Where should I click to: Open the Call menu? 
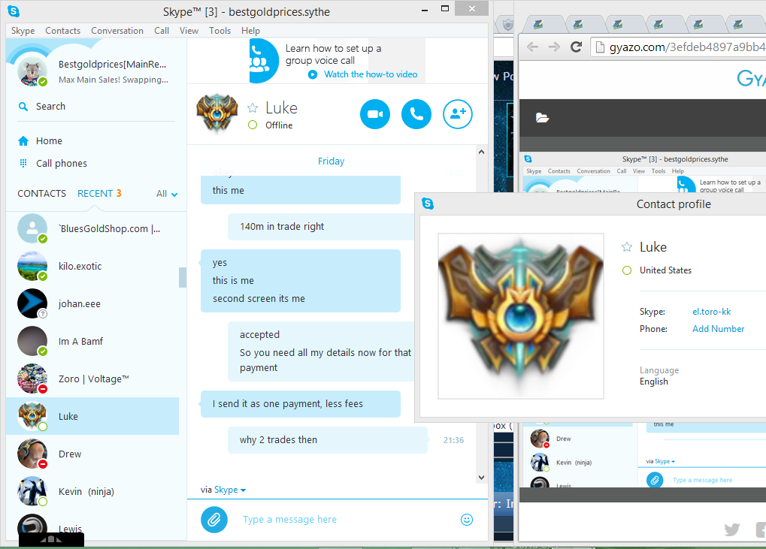(162, 31)
